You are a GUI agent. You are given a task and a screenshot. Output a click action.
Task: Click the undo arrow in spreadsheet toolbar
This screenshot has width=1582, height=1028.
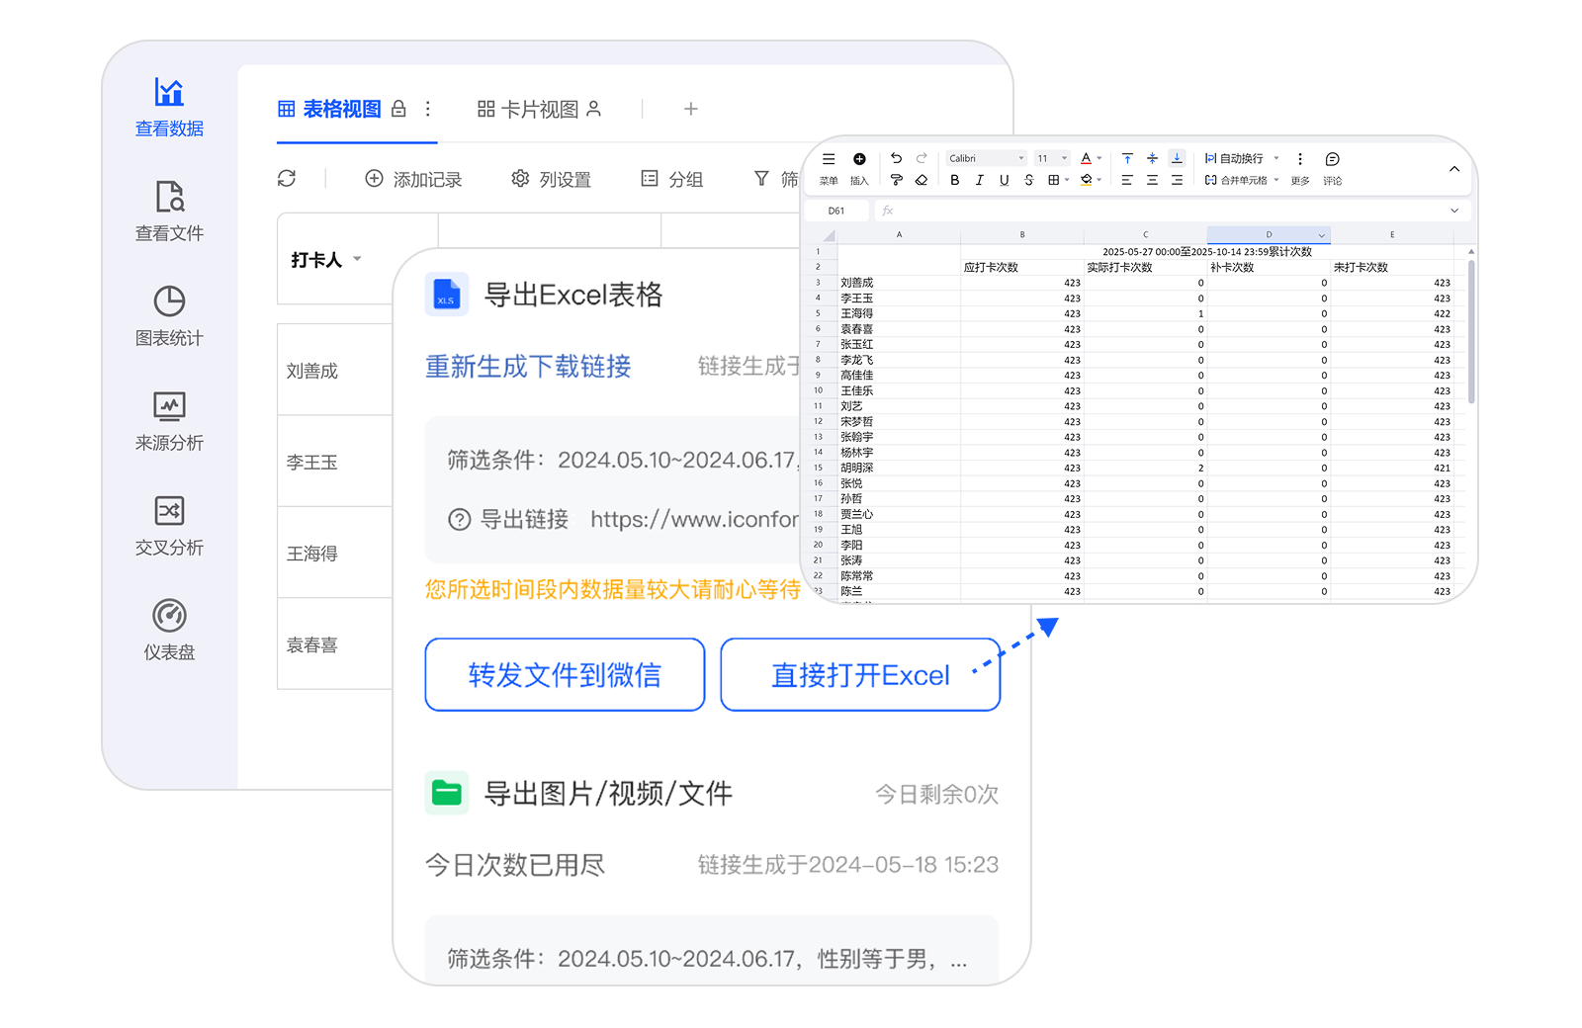click(x=896, y=158)
